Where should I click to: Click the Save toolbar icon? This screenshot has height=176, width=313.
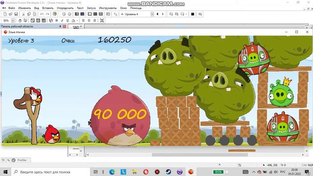(x=16, y=14)
